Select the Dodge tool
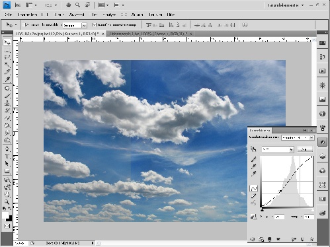 (x=7, y=140)
